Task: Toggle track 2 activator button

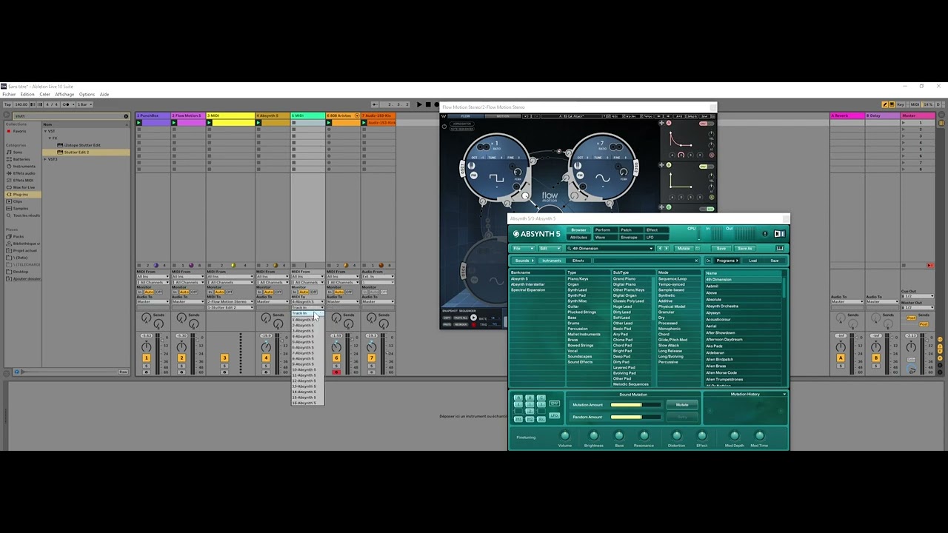Action: coord(181,358)
